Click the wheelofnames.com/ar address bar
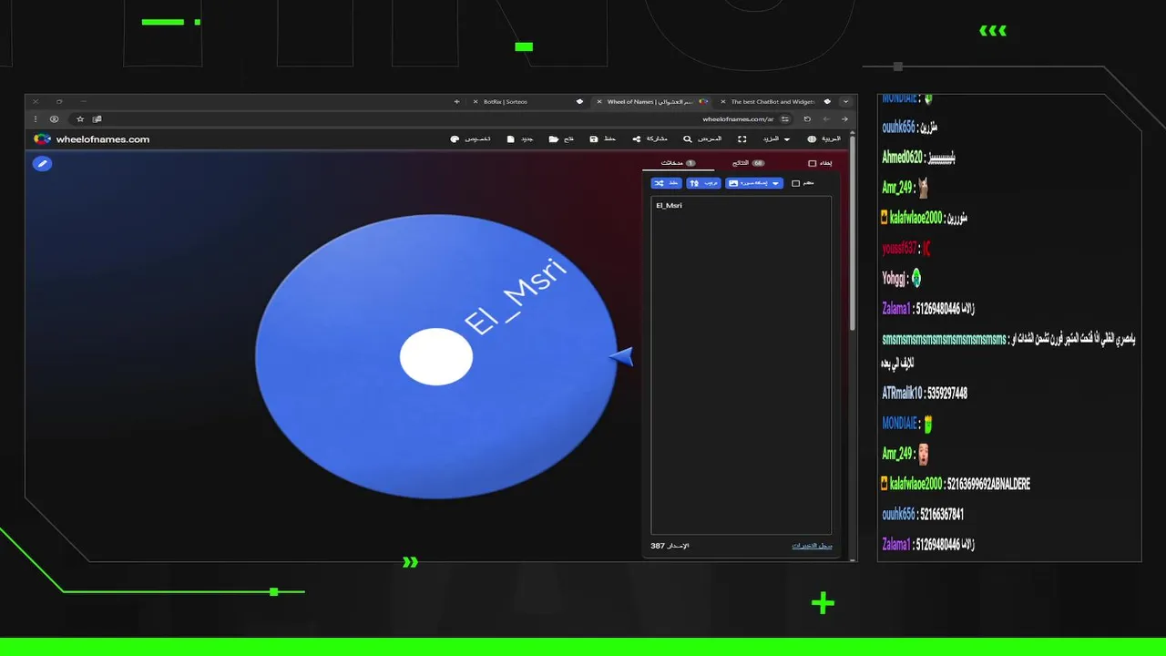 tap(738, 119)
